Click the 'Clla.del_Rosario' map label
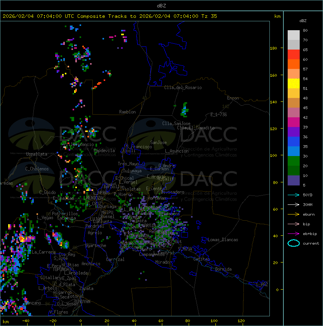323x326 pixels. pos(183,88)
